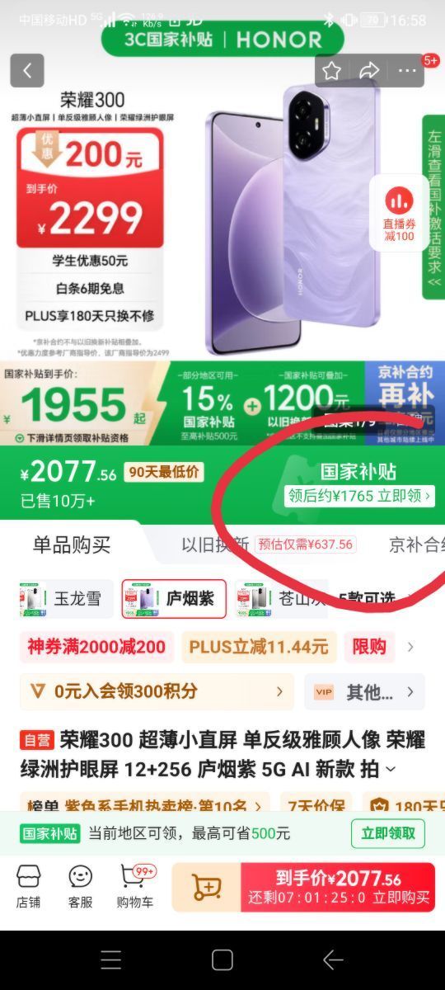Screen dimensions: 445x990
Task: Switch to the 以旧换新 tab
Action: point(215,544)
